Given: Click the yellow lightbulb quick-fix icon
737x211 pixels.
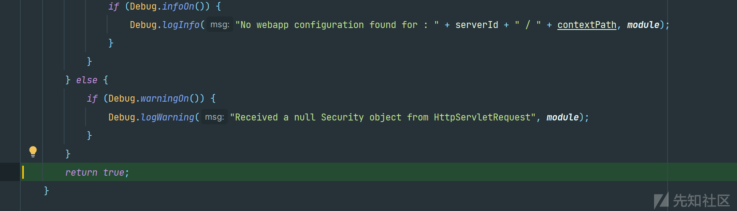Looking at the screenshot, I should pyautogui.click(x=33, y=152).
